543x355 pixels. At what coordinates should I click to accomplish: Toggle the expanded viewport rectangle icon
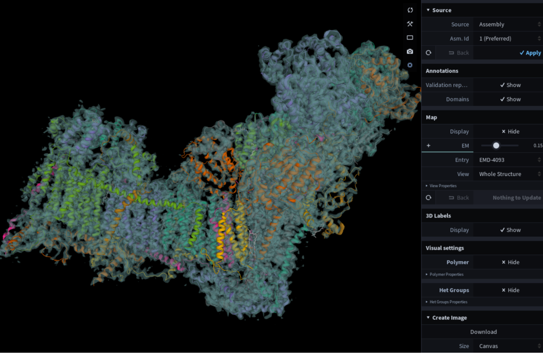coord(410,38)
